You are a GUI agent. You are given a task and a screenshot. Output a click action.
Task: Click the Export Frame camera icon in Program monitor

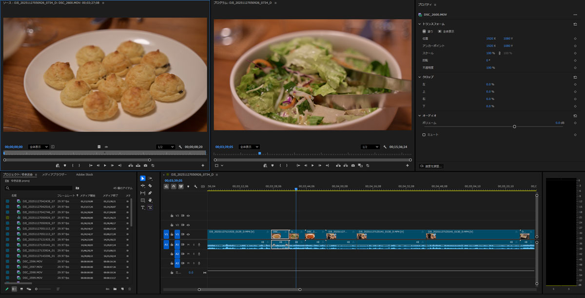point(354,165)
